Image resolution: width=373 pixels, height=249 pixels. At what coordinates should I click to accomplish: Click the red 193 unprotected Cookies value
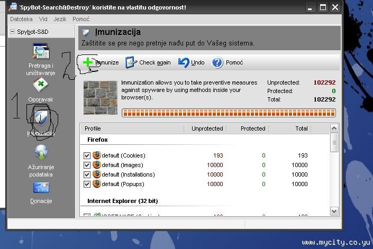pos(218,155)
